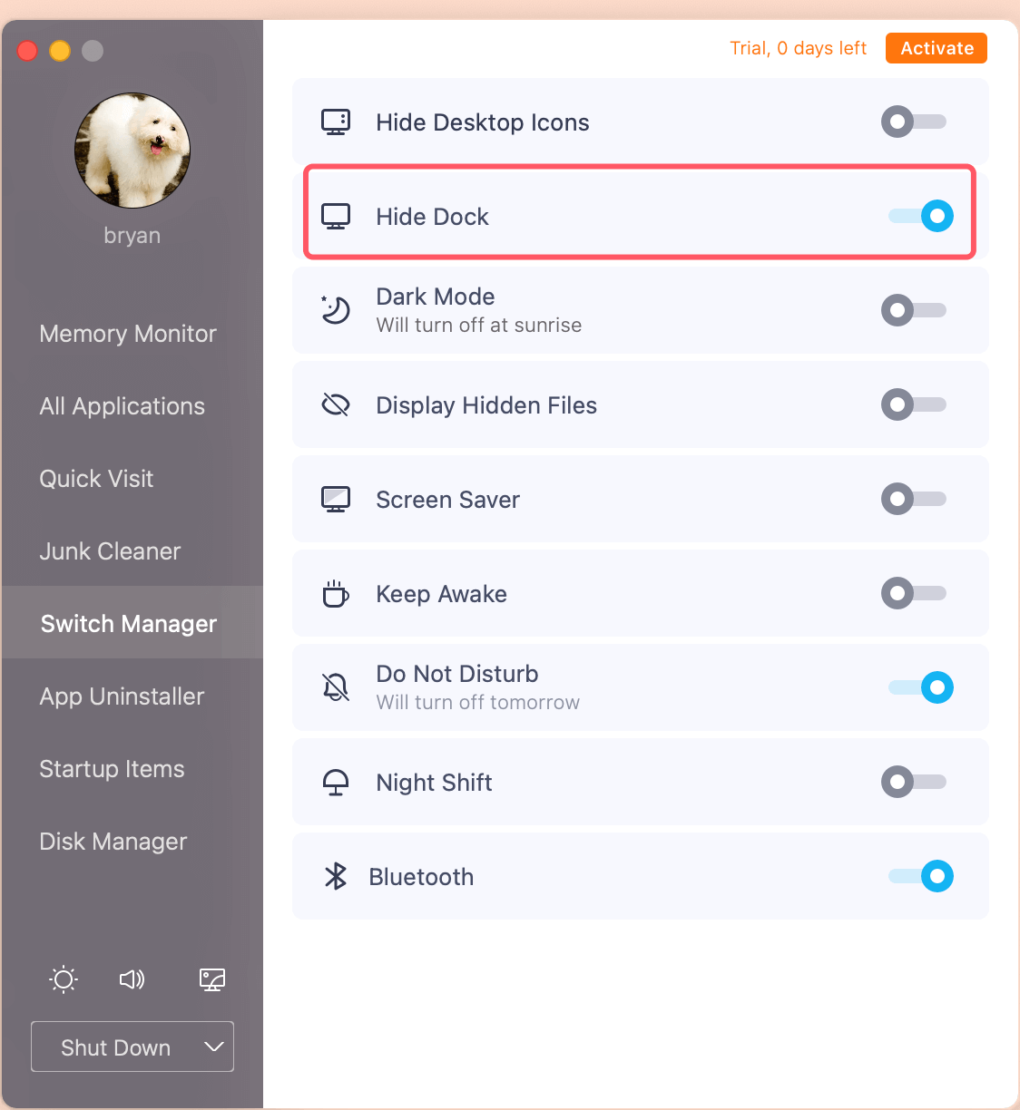Viewport: 1020px width, 1110px height.
Task: Click the Display Hidden Files eye icon
Action: [336, 404]
